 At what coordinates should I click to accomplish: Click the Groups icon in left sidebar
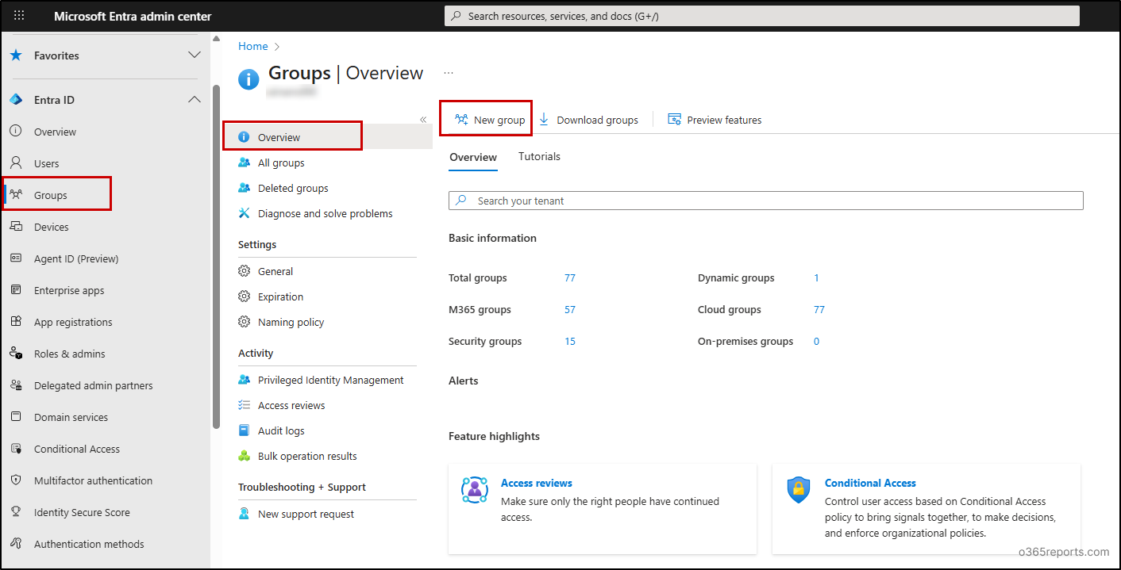(x=16, y=195)
